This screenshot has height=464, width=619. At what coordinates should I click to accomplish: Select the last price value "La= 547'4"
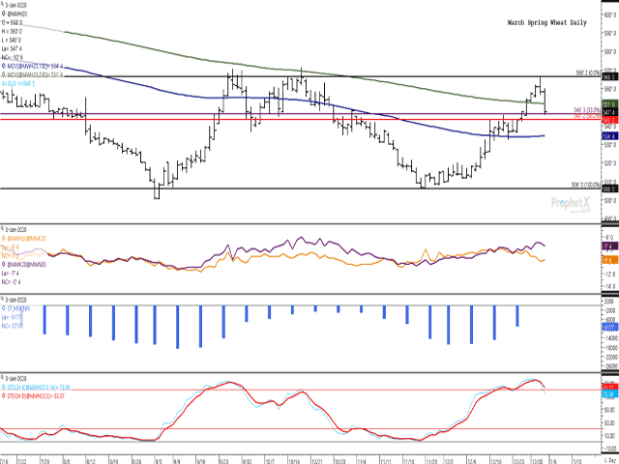point(12,48)
